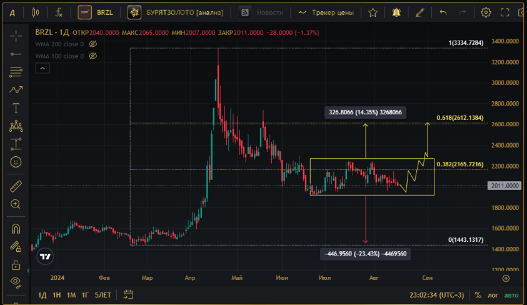
Task: Open the Fibonacci retracement tools
Action: [16, 71]
